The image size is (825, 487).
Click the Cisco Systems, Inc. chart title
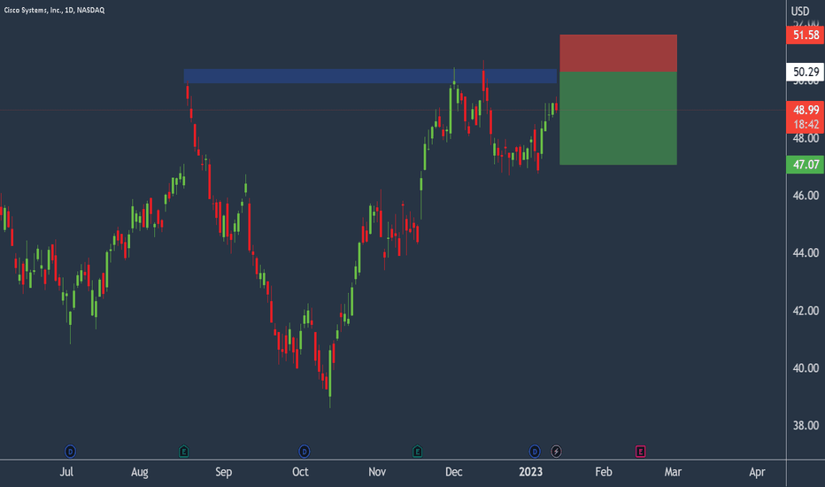coord(54,10)
